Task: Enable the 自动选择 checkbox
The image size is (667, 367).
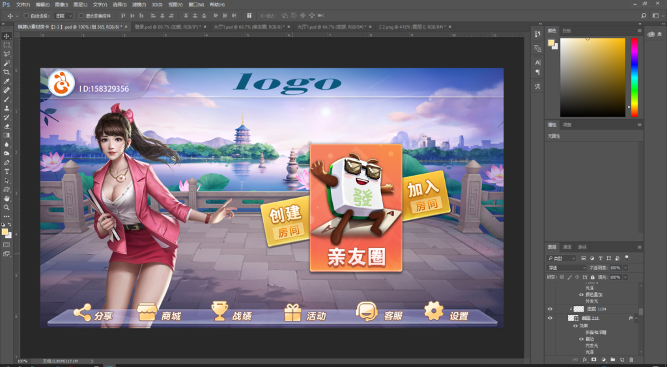Action: [26, 15]
